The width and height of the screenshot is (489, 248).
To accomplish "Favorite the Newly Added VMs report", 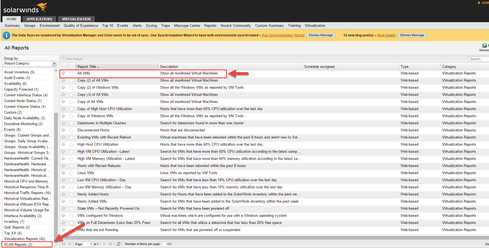I will pyautogui.click(x=71, y=201).
